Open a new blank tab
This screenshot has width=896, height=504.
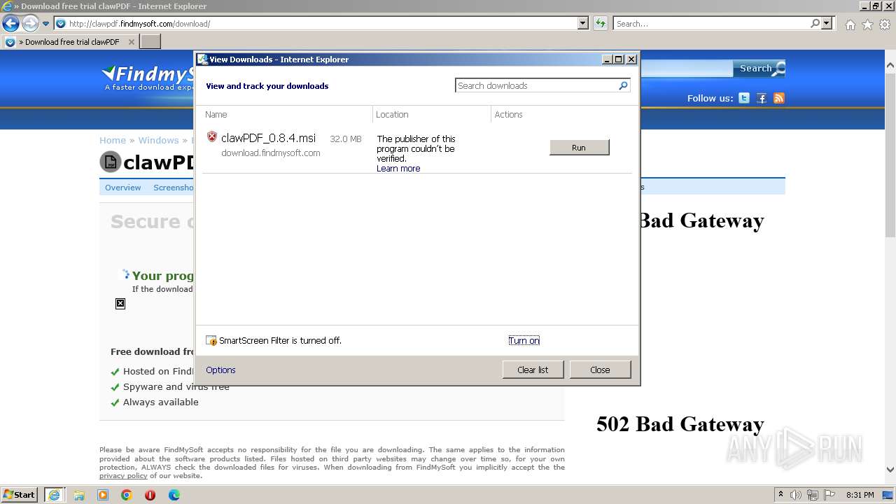[150, 42]
